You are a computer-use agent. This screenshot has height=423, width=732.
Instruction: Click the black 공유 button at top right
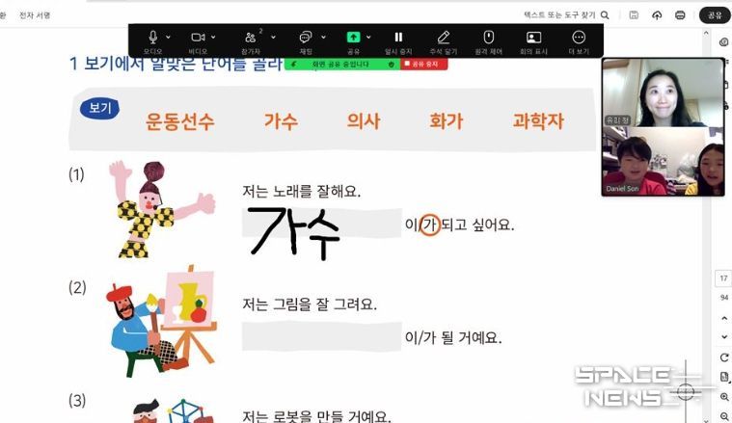click(715, 15)
